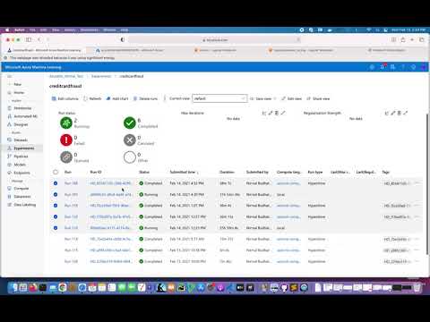Click the Run type column header
This screenshot has width=430, height=322.
315,172
